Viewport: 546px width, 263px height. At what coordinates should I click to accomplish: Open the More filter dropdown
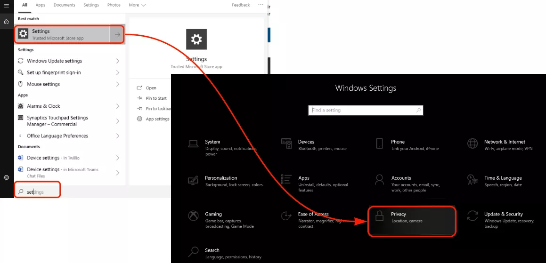(x=137, y=5)
